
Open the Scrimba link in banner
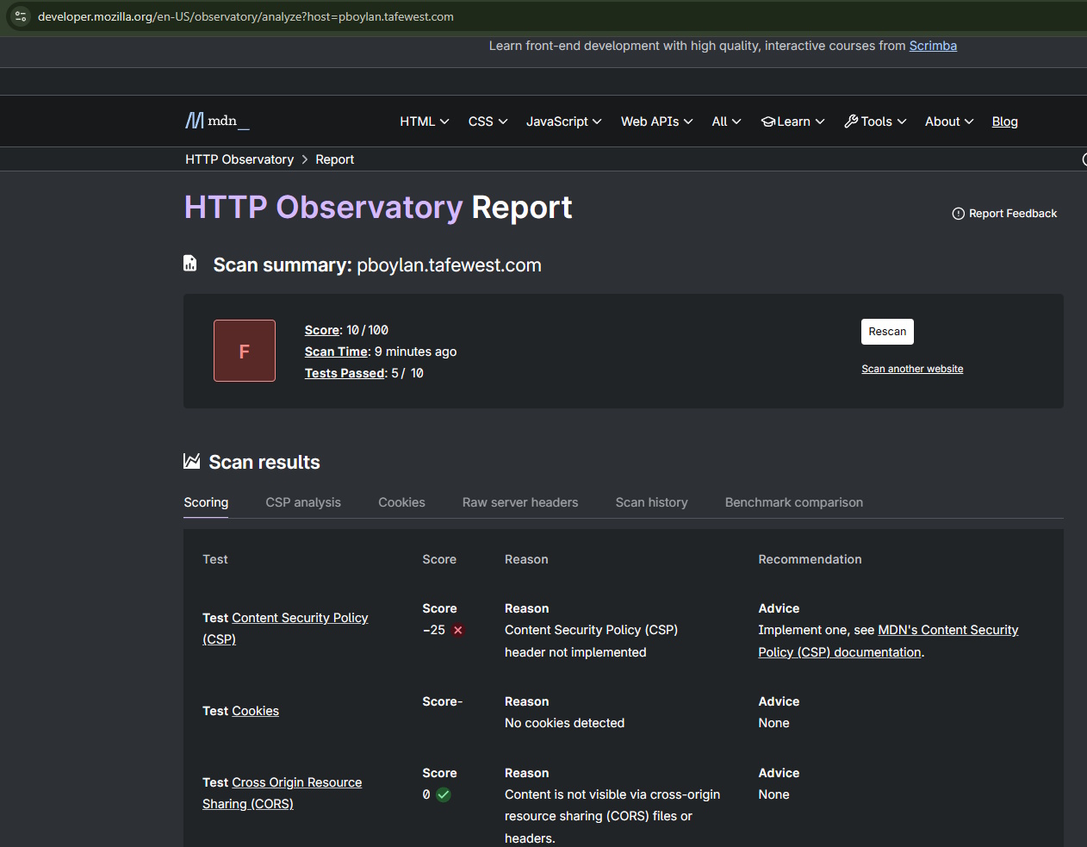click(933, 46)
